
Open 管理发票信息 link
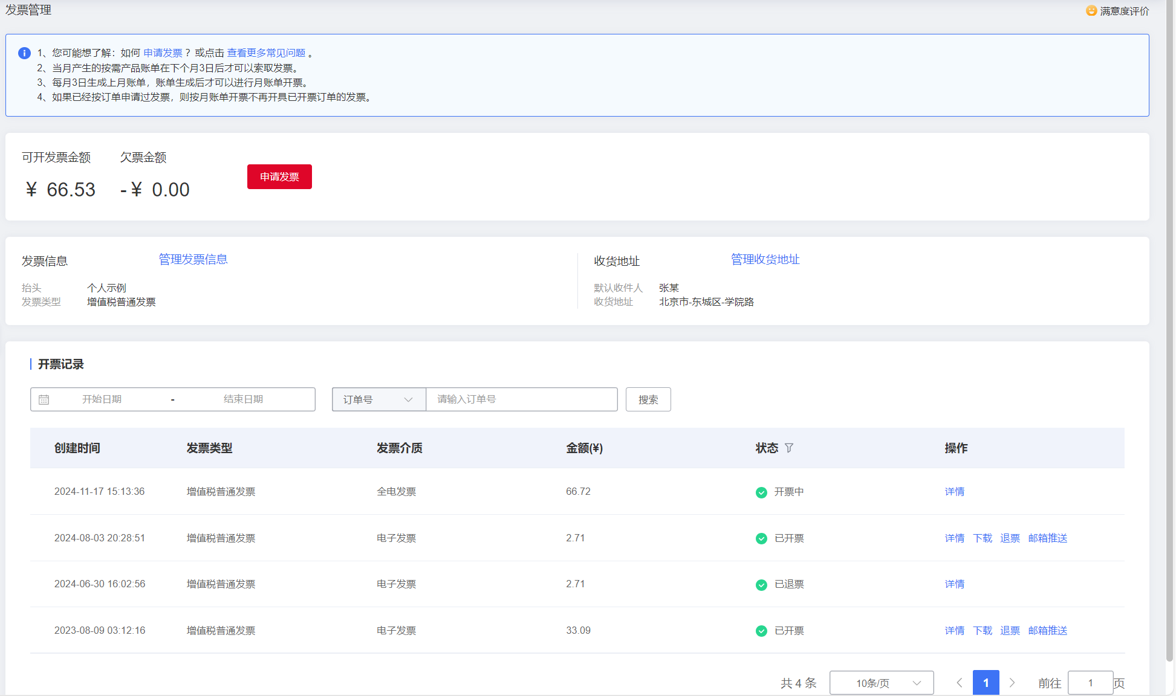click(193, 259)
